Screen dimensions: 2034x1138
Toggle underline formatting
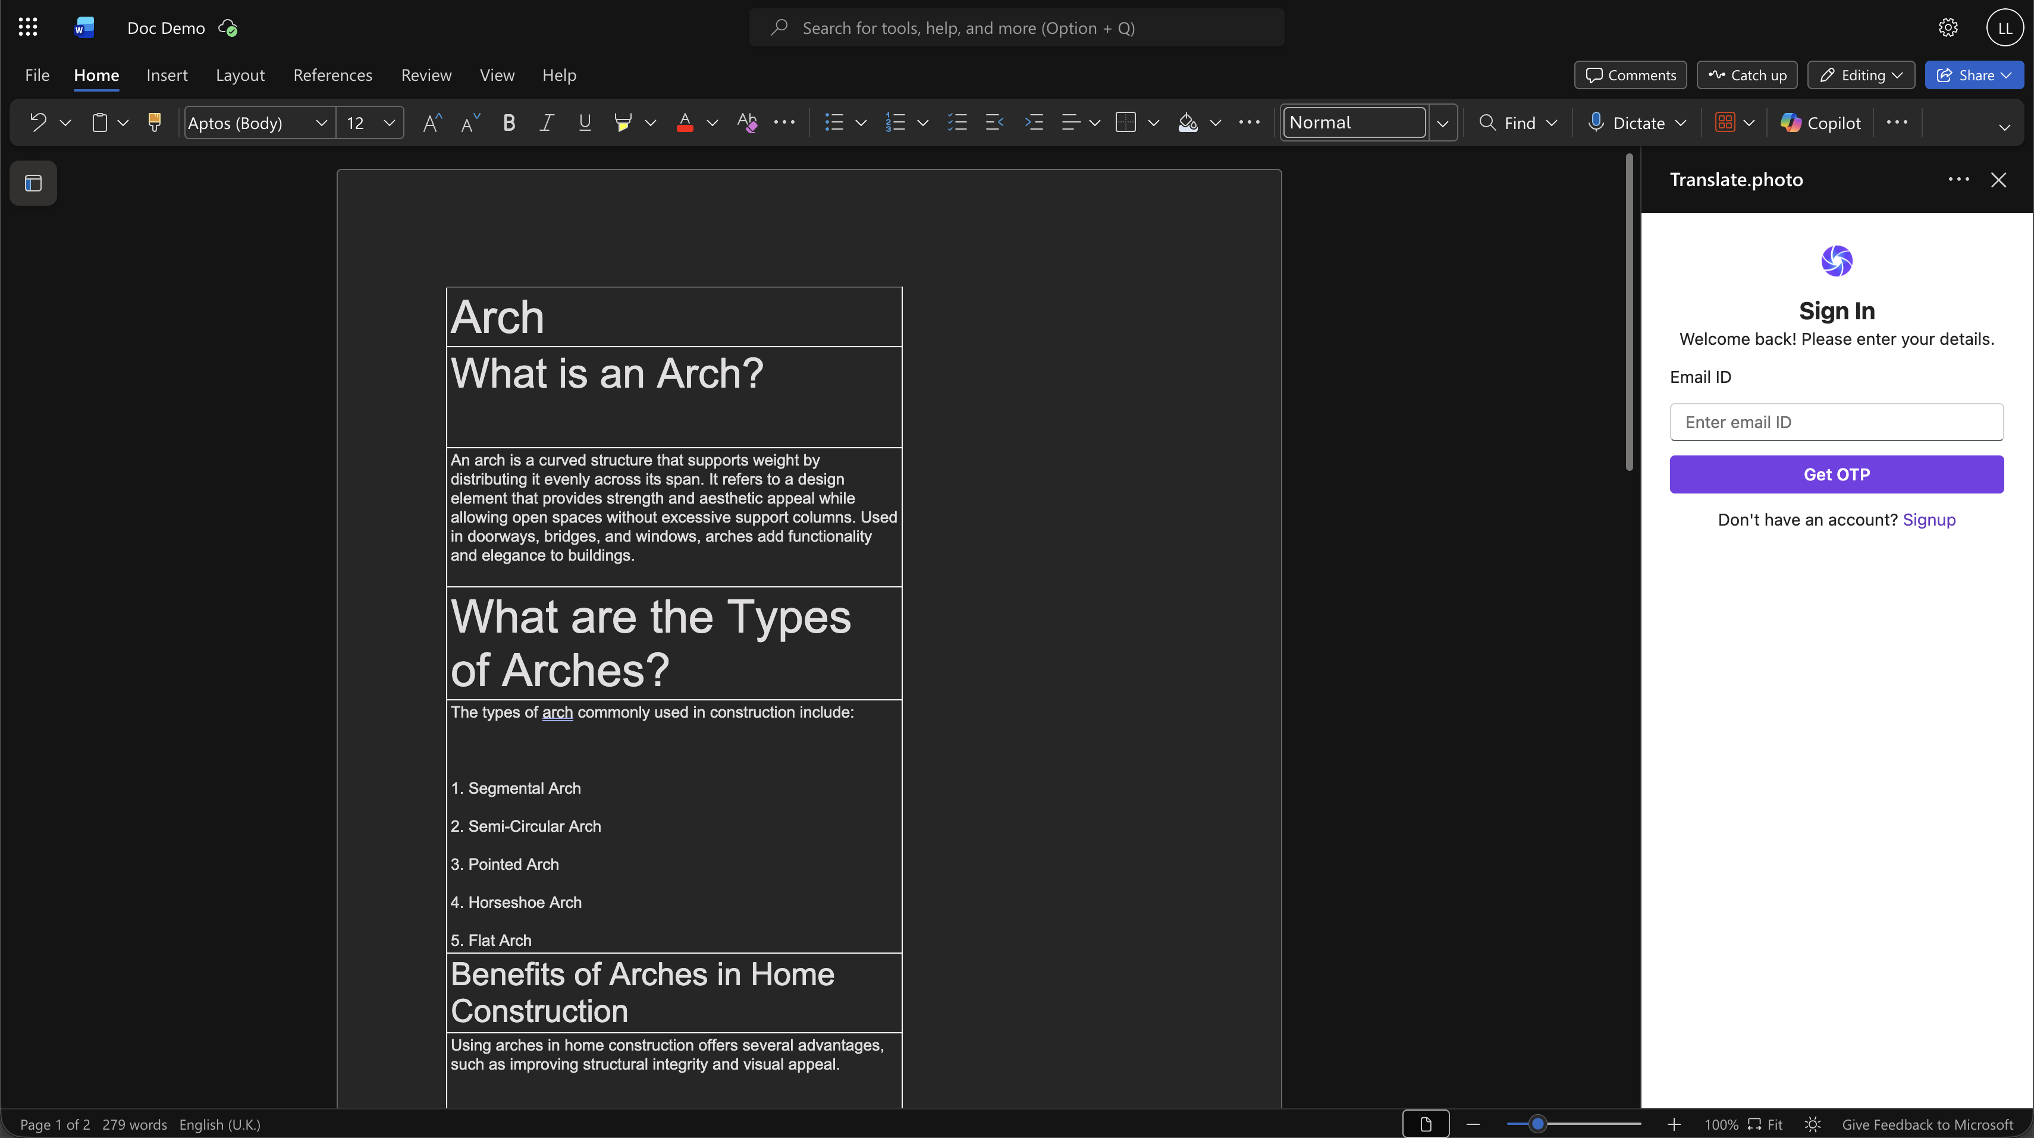tap(584, 122)
